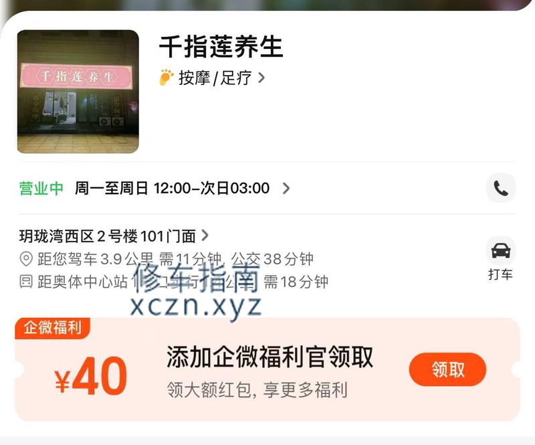Tap the 打车 car icon

(500, 251)
